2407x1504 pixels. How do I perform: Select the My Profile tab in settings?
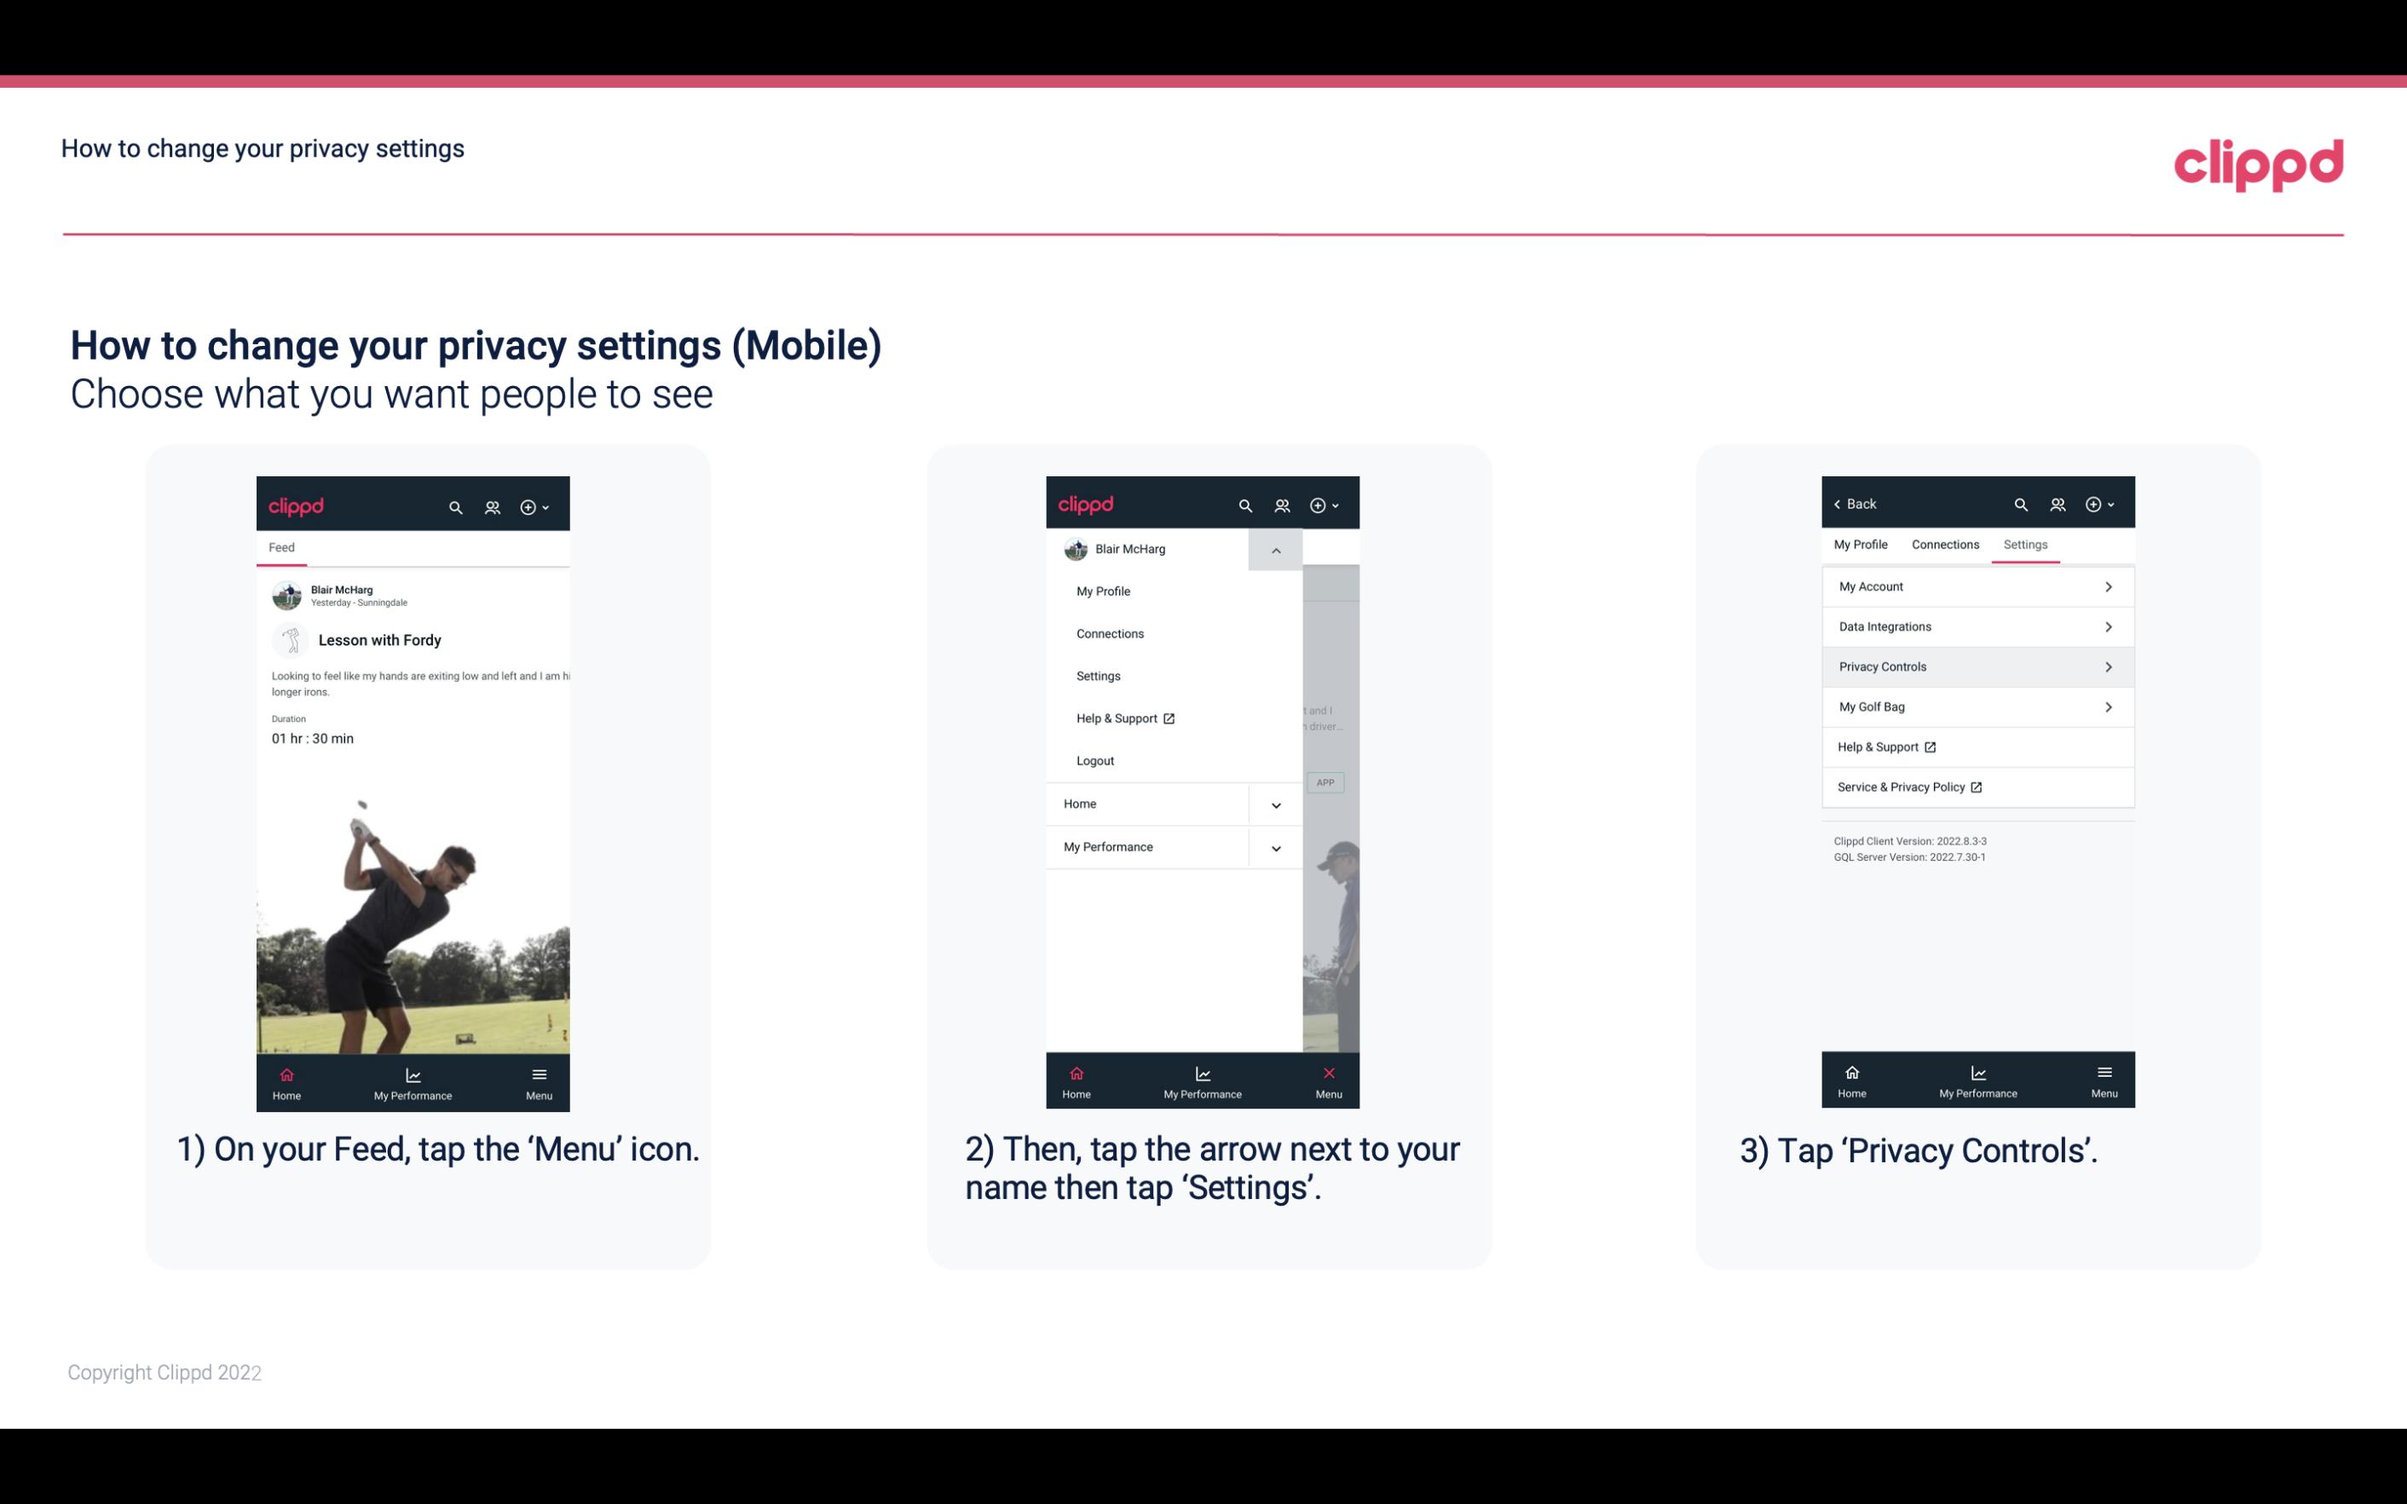[1862, 544]
